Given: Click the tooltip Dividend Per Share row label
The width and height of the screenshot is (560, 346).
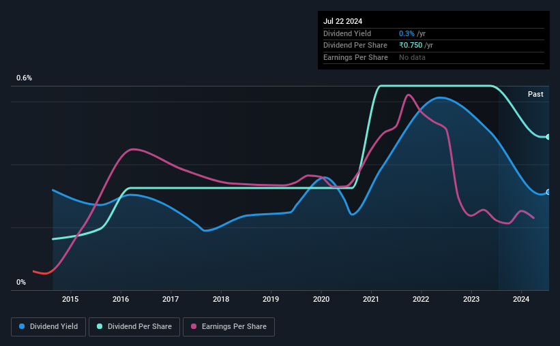Looking at the screenshot, I should (x=355, y=46).
